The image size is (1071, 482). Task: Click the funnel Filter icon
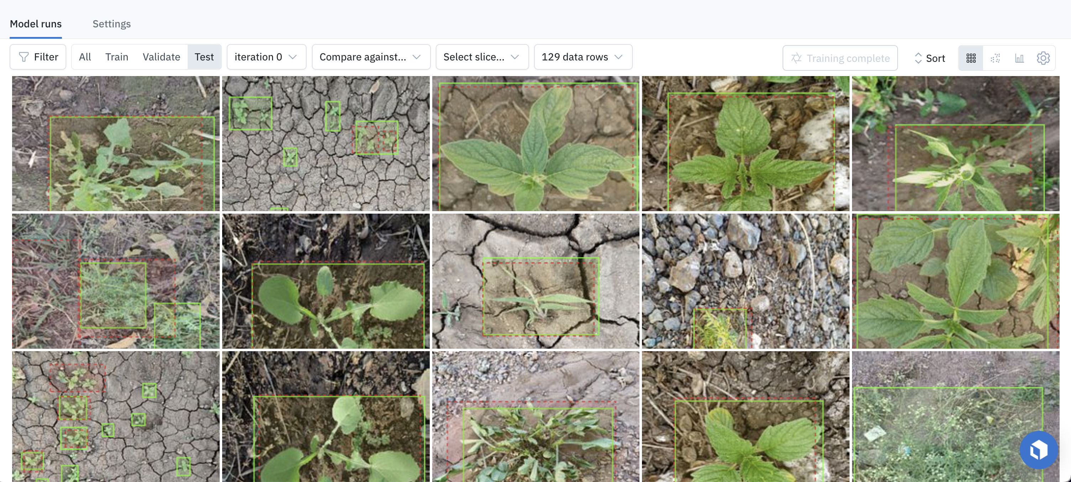tap(24, 57)
